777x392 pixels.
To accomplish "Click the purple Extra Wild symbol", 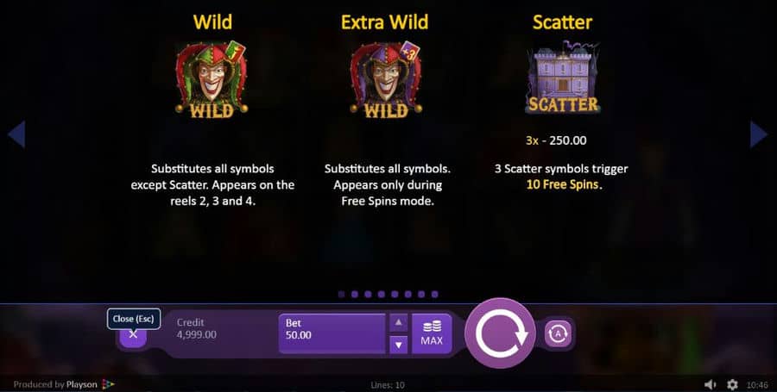I will click(386, 80).
